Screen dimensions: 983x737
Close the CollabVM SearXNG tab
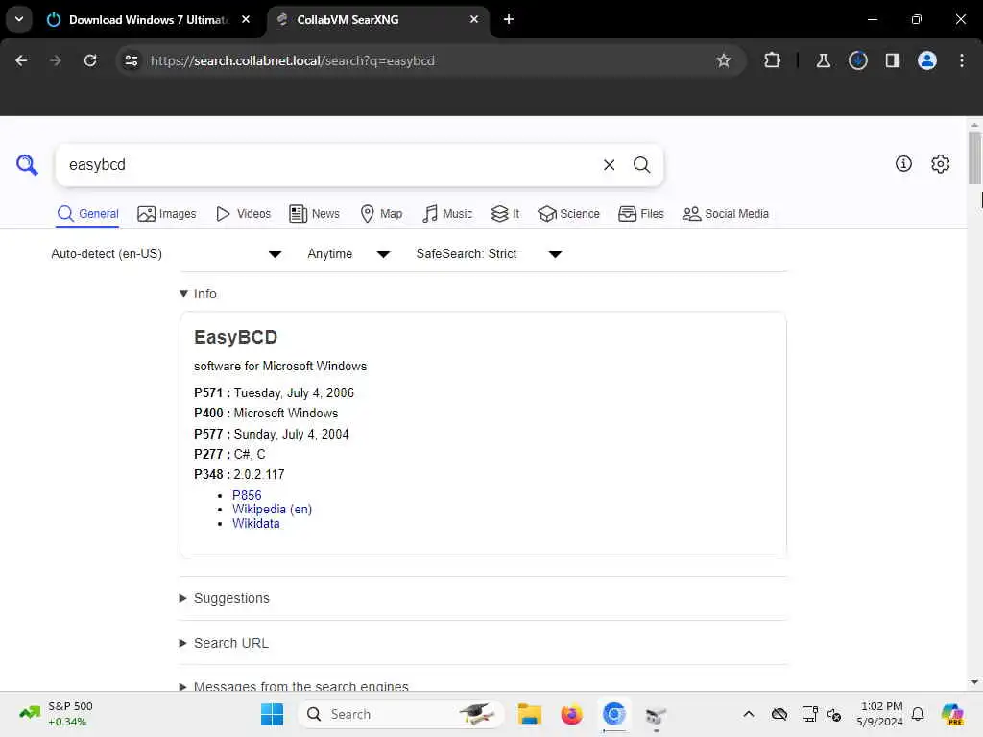coord(474,19)
